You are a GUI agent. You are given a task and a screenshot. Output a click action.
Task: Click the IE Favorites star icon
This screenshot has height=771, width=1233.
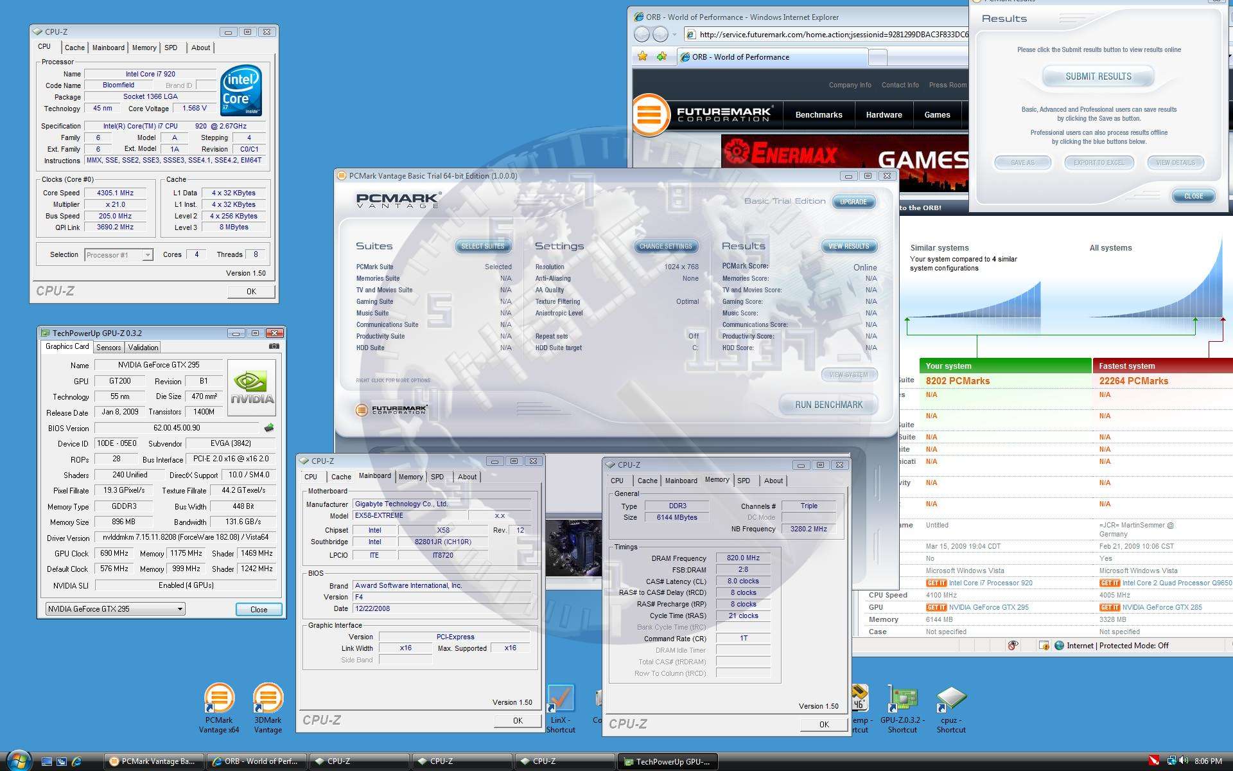643,57
